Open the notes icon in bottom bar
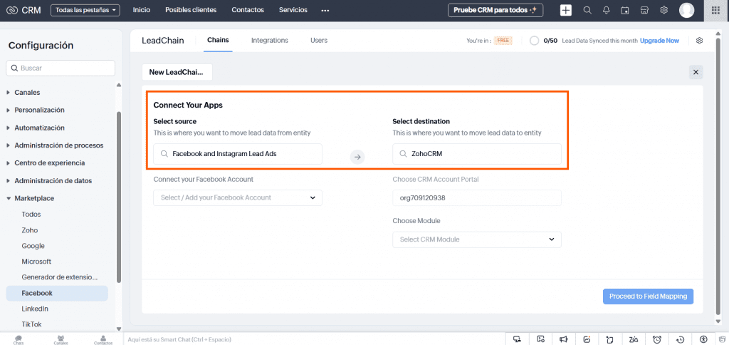The width and height of the screenshot is (729, 345). 610,339
